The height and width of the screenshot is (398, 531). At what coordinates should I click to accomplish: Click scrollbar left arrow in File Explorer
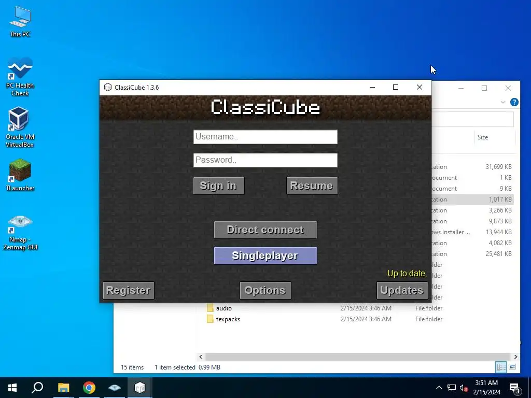point(201,357)
